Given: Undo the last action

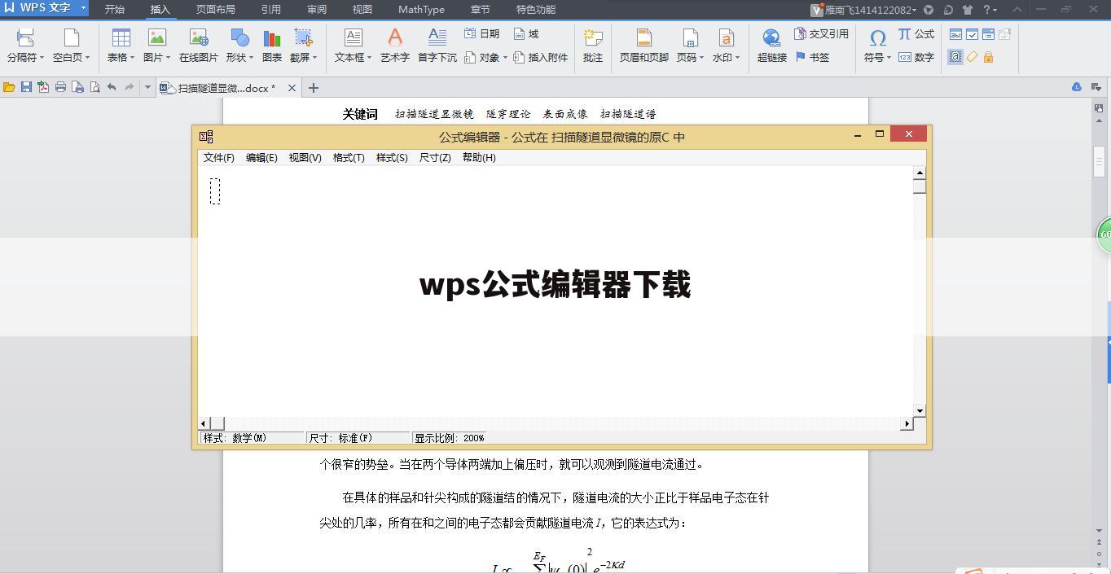Looking at the screenshot, I should pyautogui.click(x=112, y=87).
